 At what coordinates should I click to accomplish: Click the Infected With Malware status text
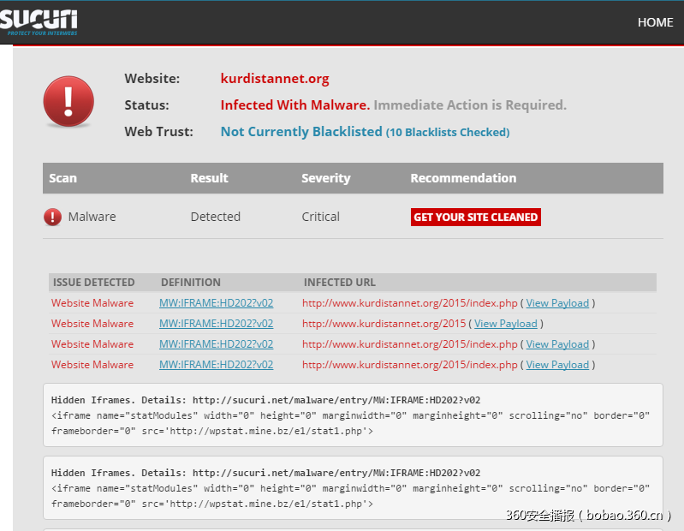point(294,105)
